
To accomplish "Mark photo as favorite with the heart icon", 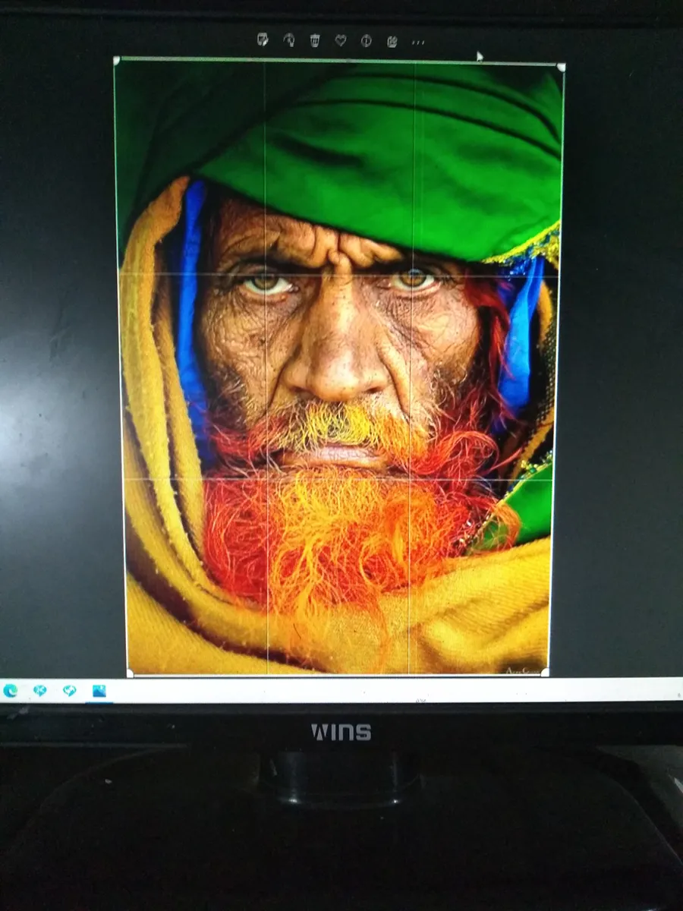I will pos(341,40).
